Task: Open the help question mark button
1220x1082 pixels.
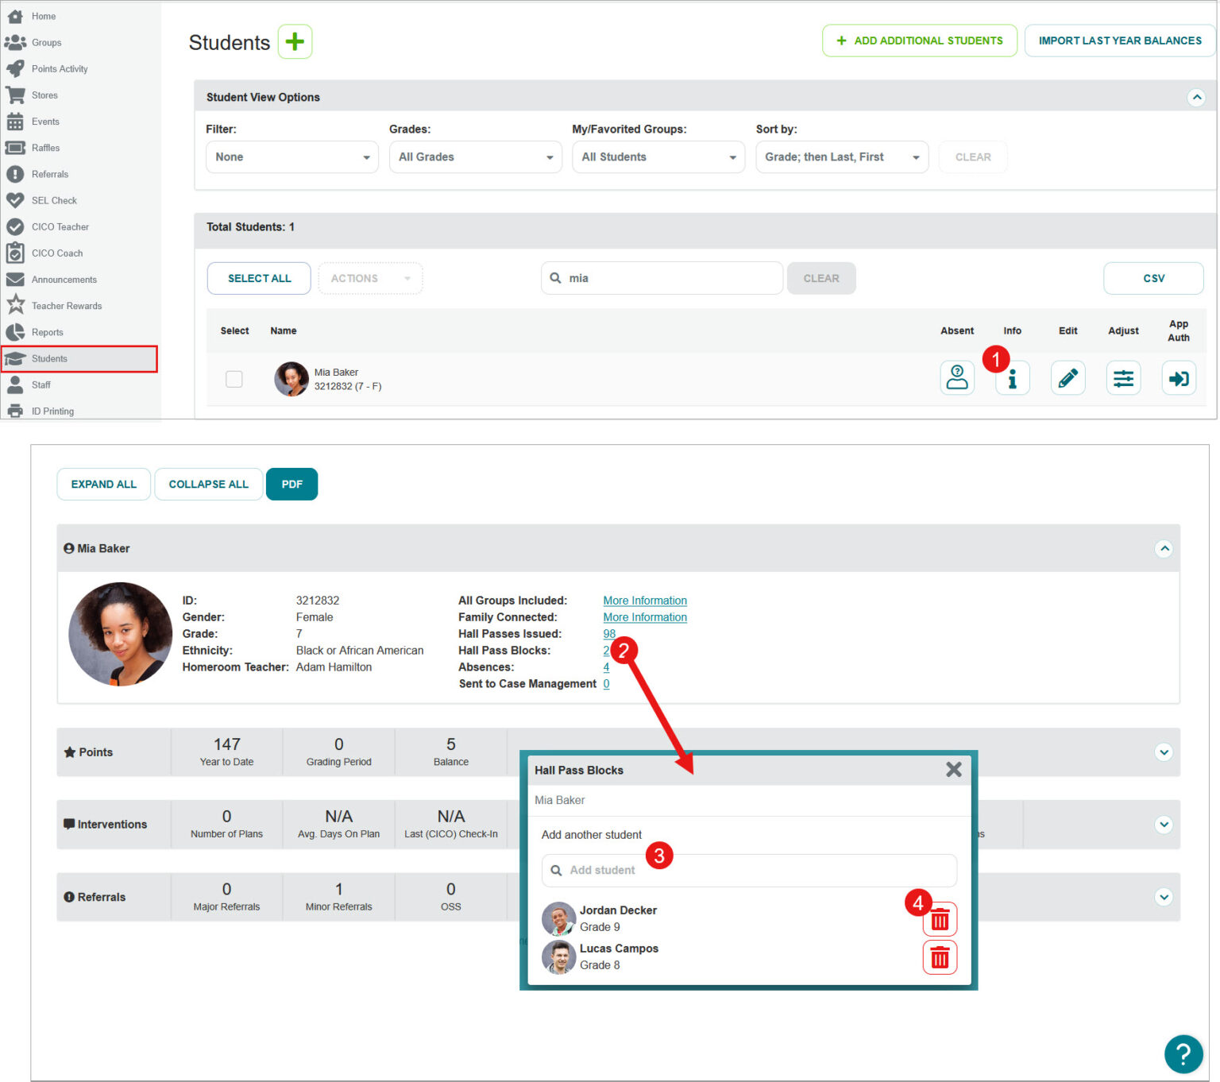Action: pyautogui.click(x=1183, y=1054)
